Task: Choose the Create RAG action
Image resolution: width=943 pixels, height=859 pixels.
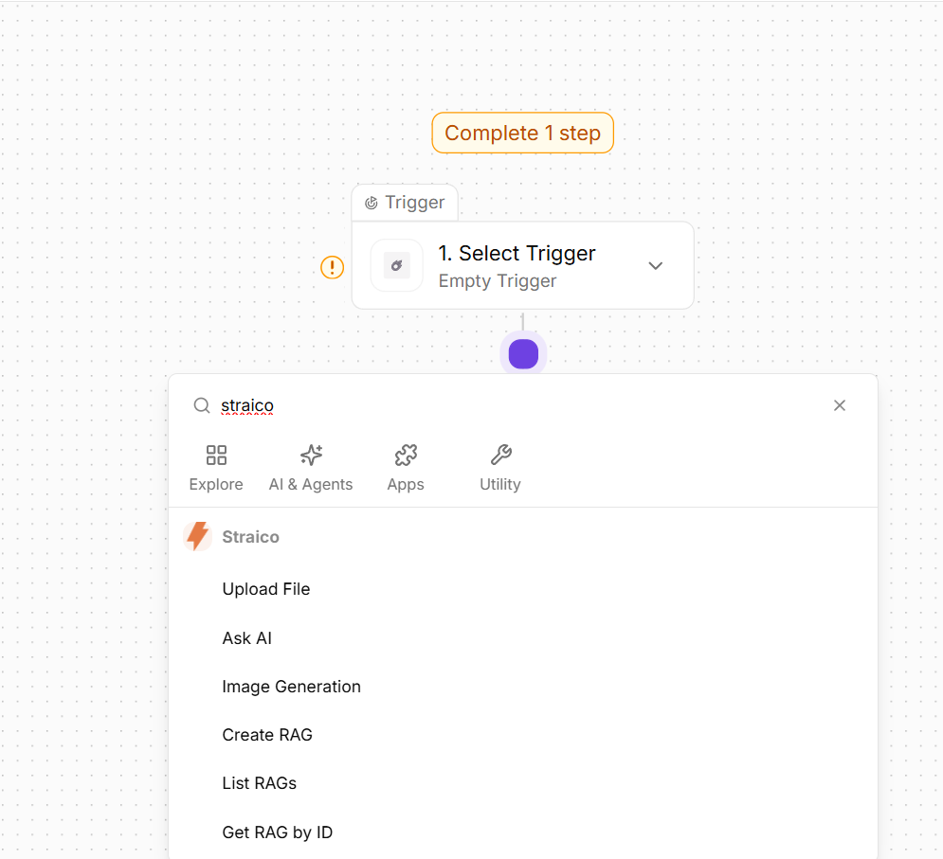Action: (x=267, y=735)
